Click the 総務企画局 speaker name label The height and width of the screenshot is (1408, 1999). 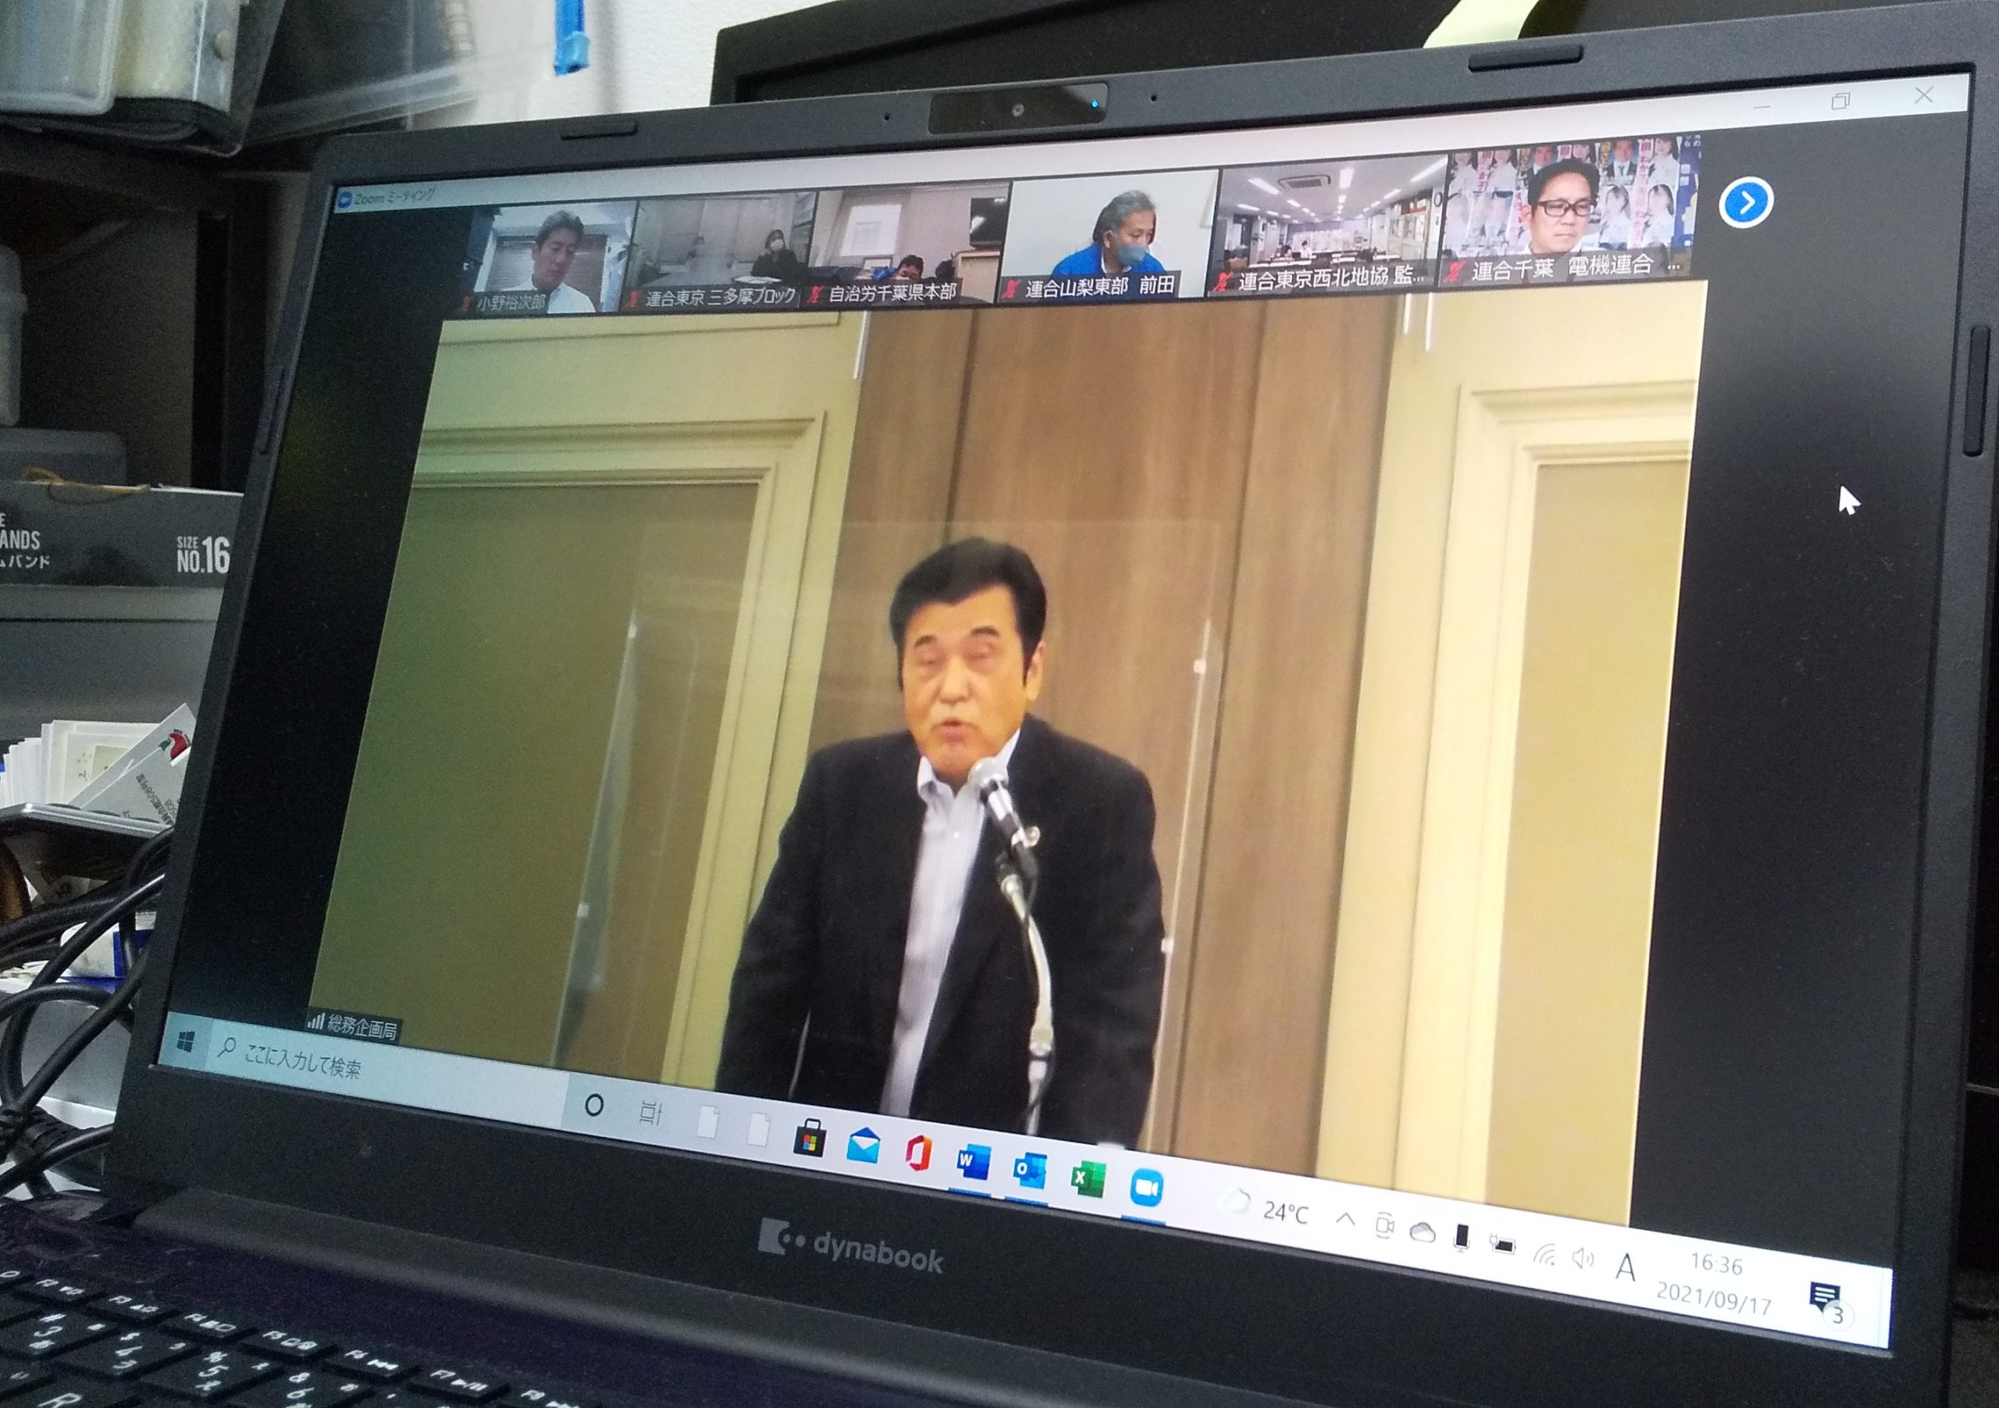[x=354, y=1027]
